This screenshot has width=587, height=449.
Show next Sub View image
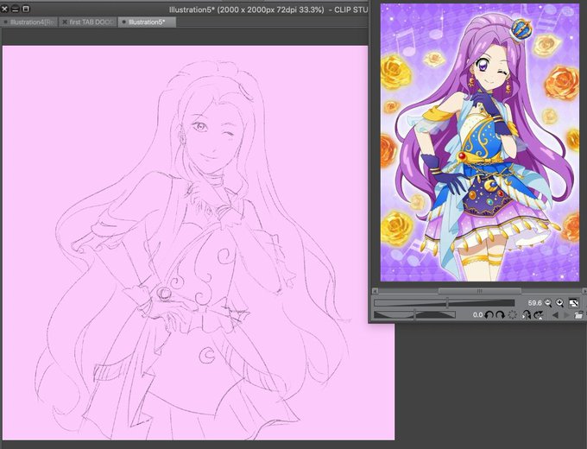(566, 315)
